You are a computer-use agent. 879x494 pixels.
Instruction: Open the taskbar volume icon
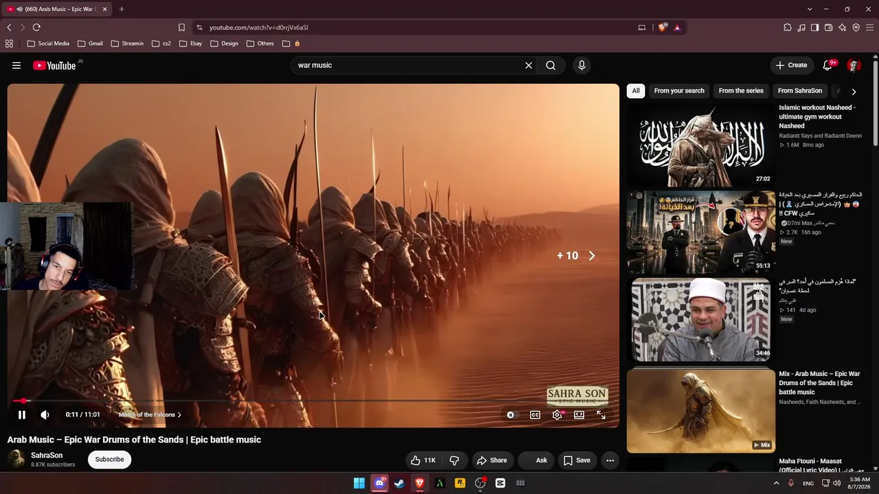tap(836, 483)
